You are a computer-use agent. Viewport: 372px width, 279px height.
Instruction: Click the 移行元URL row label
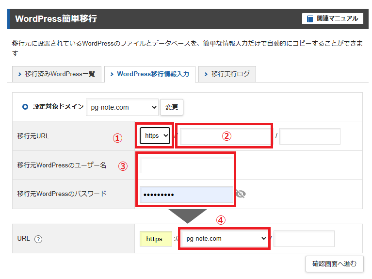33,136
